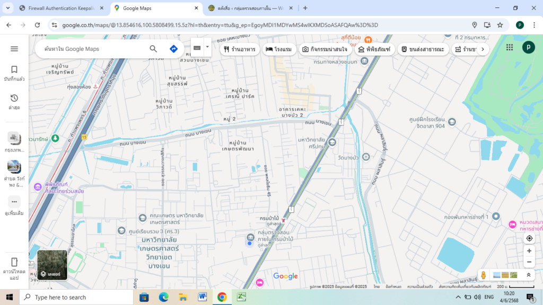Screen dimensions: 543x305
Task: Open the imagery thumbnails strip beside pegman
Action: [x=505, y=275]
